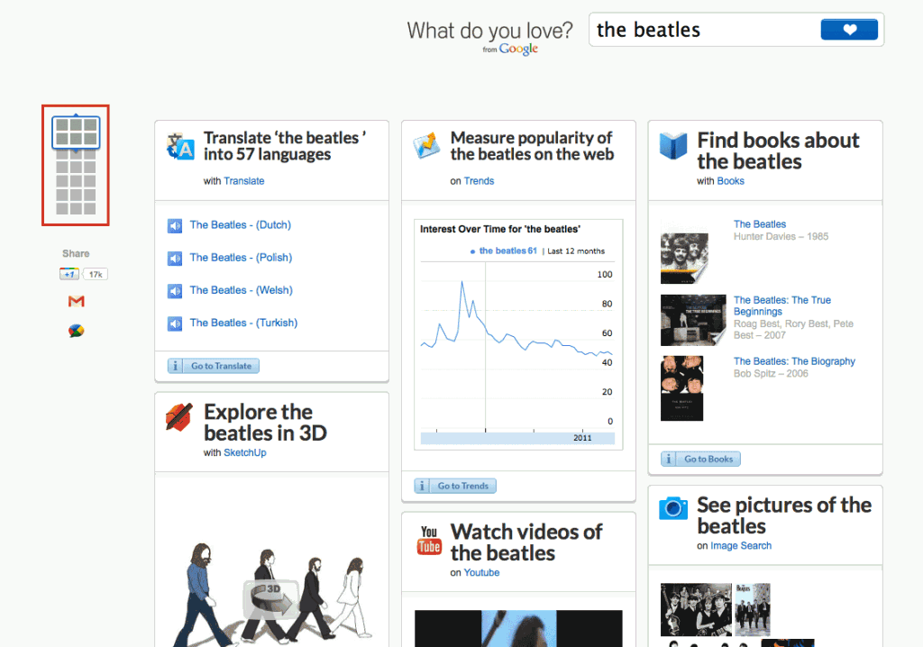The image size is (923, 647).
Task: Click the blue heart search button
Action: (x=849, y=30)
